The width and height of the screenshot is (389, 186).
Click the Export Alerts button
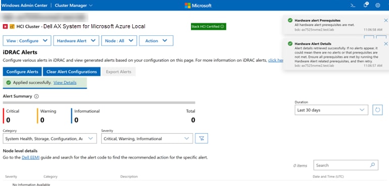tap(119, 72)
